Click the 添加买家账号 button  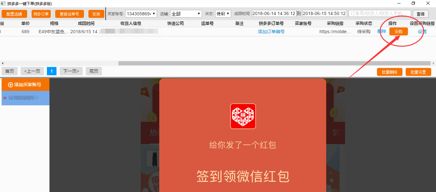click(x=26, y=85)
